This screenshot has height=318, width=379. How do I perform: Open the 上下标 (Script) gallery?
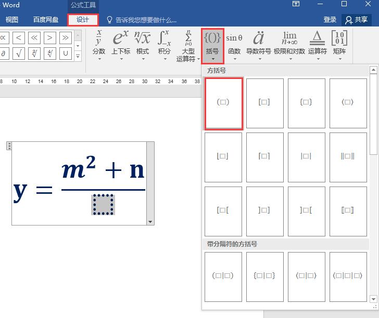pos(121,45)
